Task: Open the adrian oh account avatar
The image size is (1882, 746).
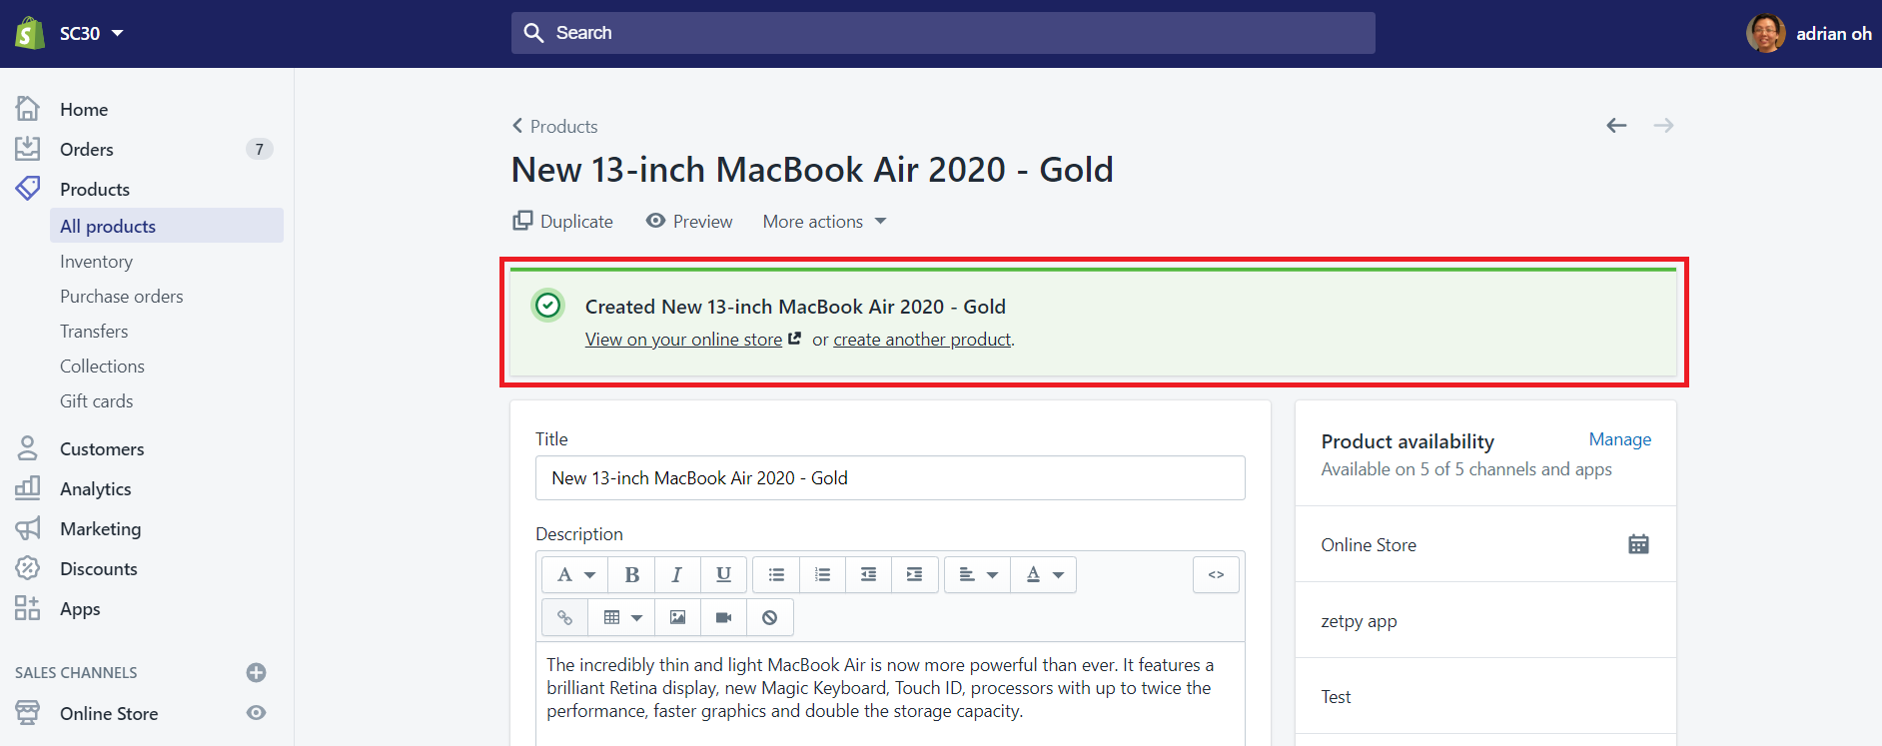Action: [1765, 33]
